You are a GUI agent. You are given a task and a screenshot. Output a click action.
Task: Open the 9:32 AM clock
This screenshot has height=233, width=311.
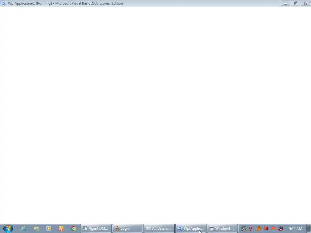point(295,229)
